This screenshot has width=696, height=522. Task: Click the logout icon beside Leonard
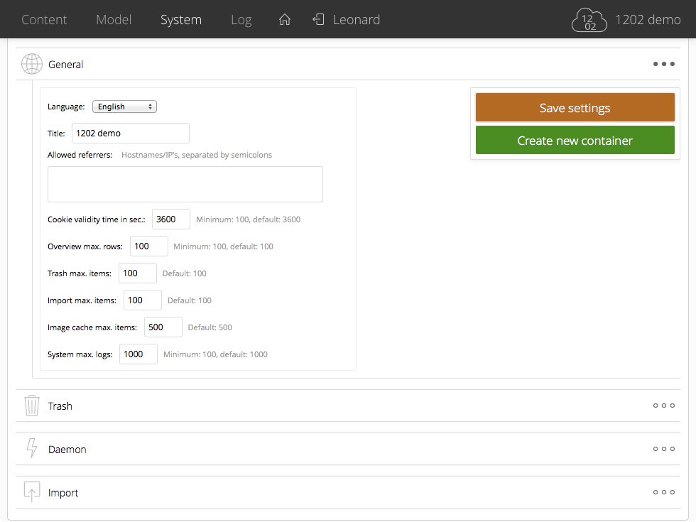(318, 20)
